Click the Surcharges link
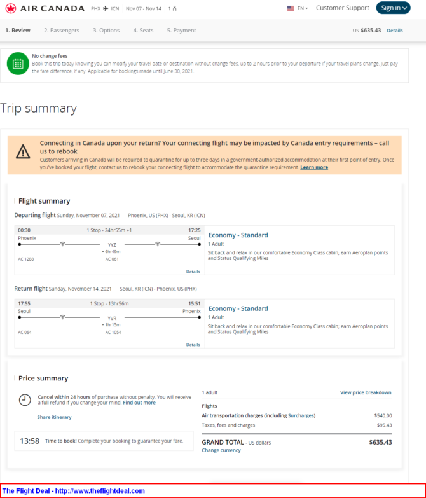This screenshot has width=426, height=498. [x=301, y=415]
